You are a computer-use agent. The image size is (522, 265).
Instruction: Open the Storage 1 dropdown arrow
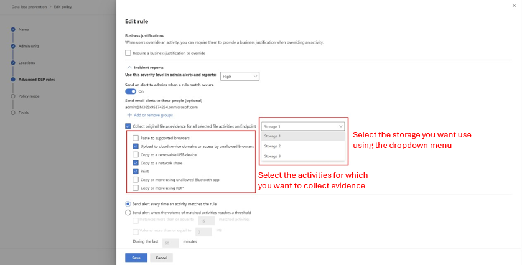pos(340,126)
